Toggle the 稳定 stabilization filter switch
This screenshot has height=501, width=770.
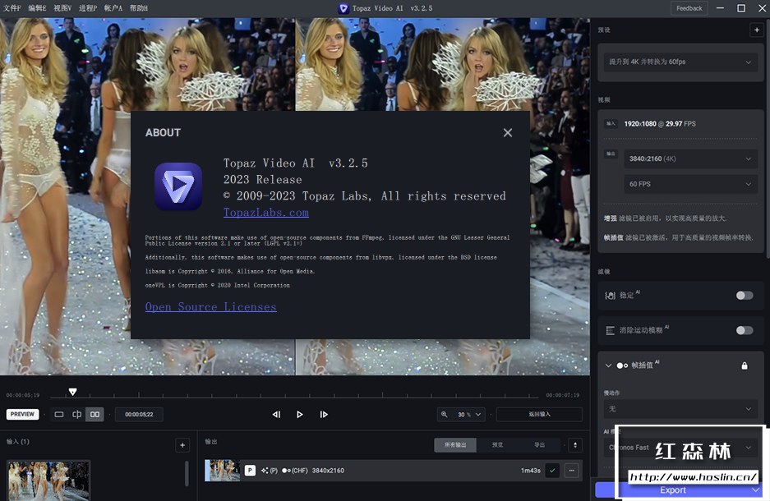pyautogui.click(x=744, y=296)
